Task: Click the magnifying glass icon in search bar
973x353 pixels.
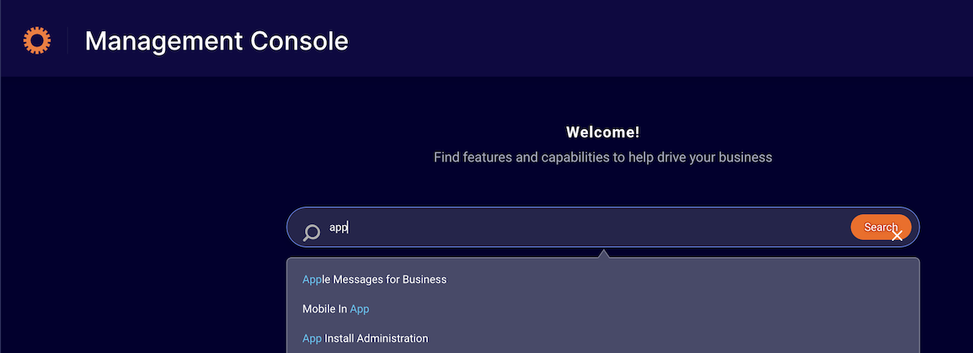Action: (x=311, y=233)
